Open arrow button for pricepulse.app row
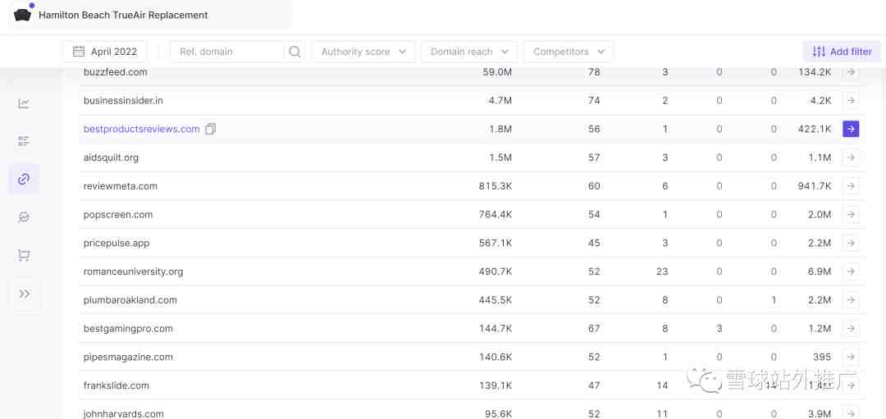This screenshot has width=886, height=419. coord(851,243)
